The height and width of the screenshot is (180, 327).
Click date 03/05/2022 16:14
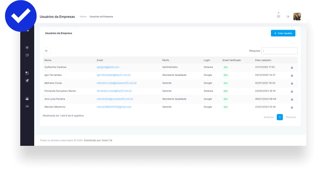click(x=265, y=91)
